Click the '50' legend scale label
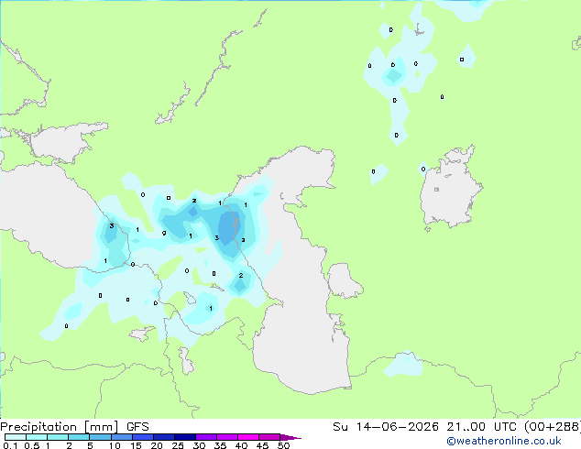The image size is (581, 449). coord(283,445)
